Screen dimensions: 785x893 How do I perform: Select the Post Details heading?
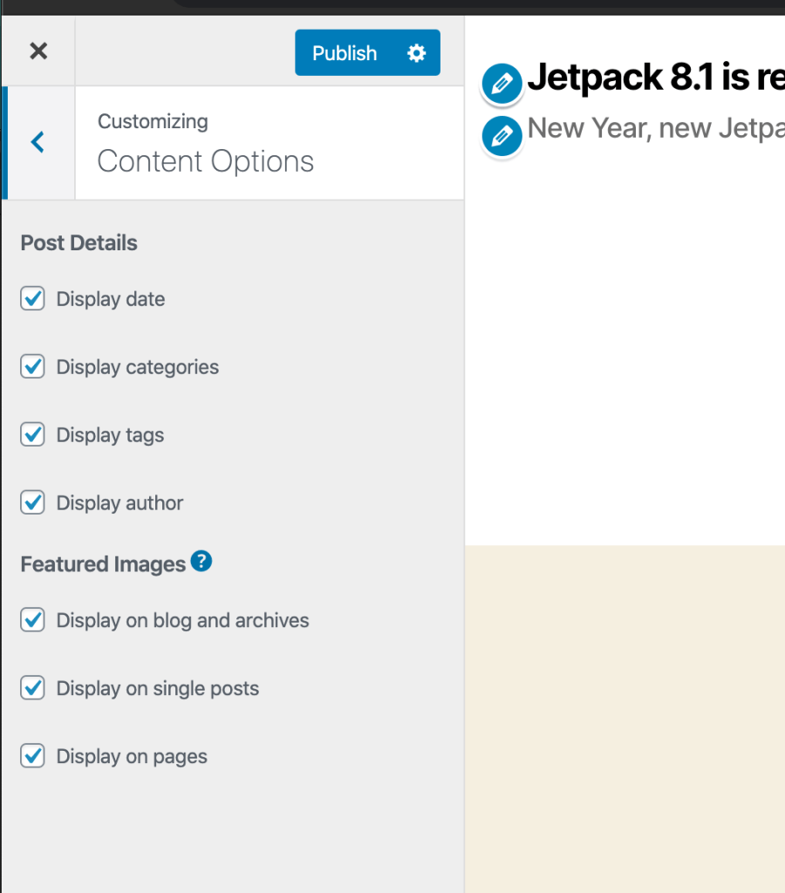point(79,243)
